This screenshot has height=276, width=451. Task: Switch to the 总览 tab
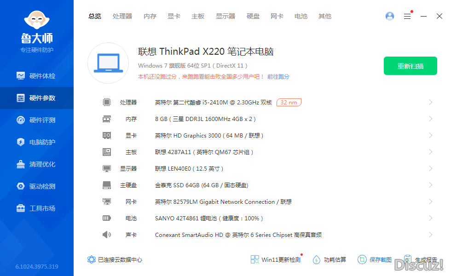pos(95,16)
